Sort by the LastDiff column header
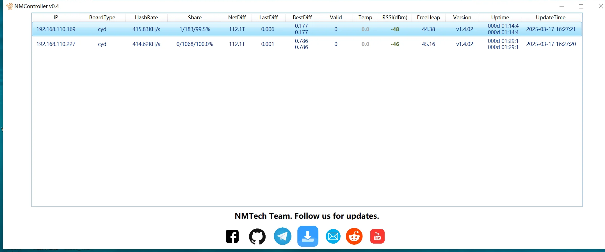 [x=268, y=17]
